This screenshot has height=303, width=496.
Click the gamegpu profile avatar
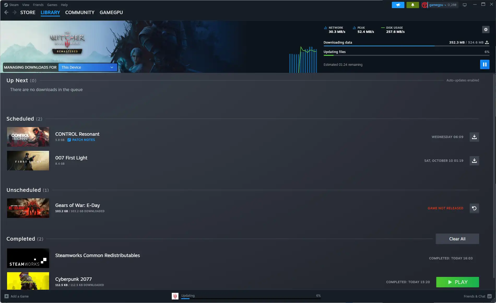[424, 5]
